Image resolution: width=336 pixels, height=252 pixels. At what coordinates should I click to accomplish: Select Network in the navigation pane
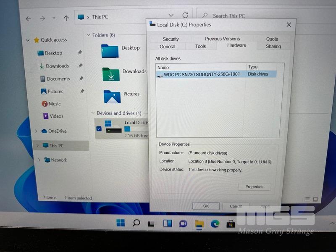(x=59, y=160)
